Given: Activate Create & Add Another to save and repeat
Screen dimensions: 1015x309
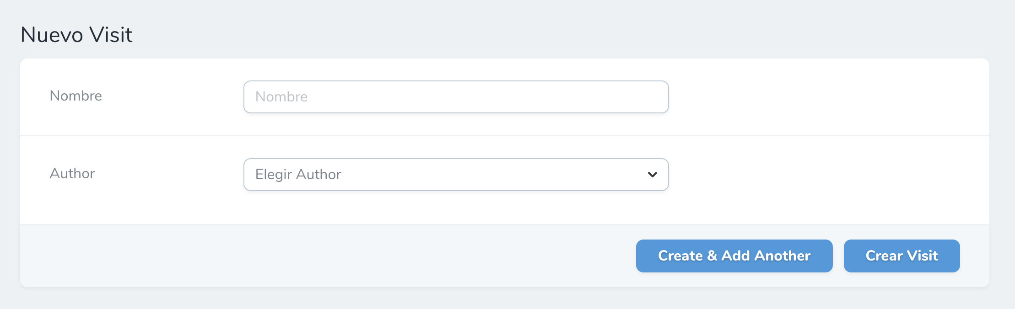Looking at the screenshot, I should [x=733, y=256].
